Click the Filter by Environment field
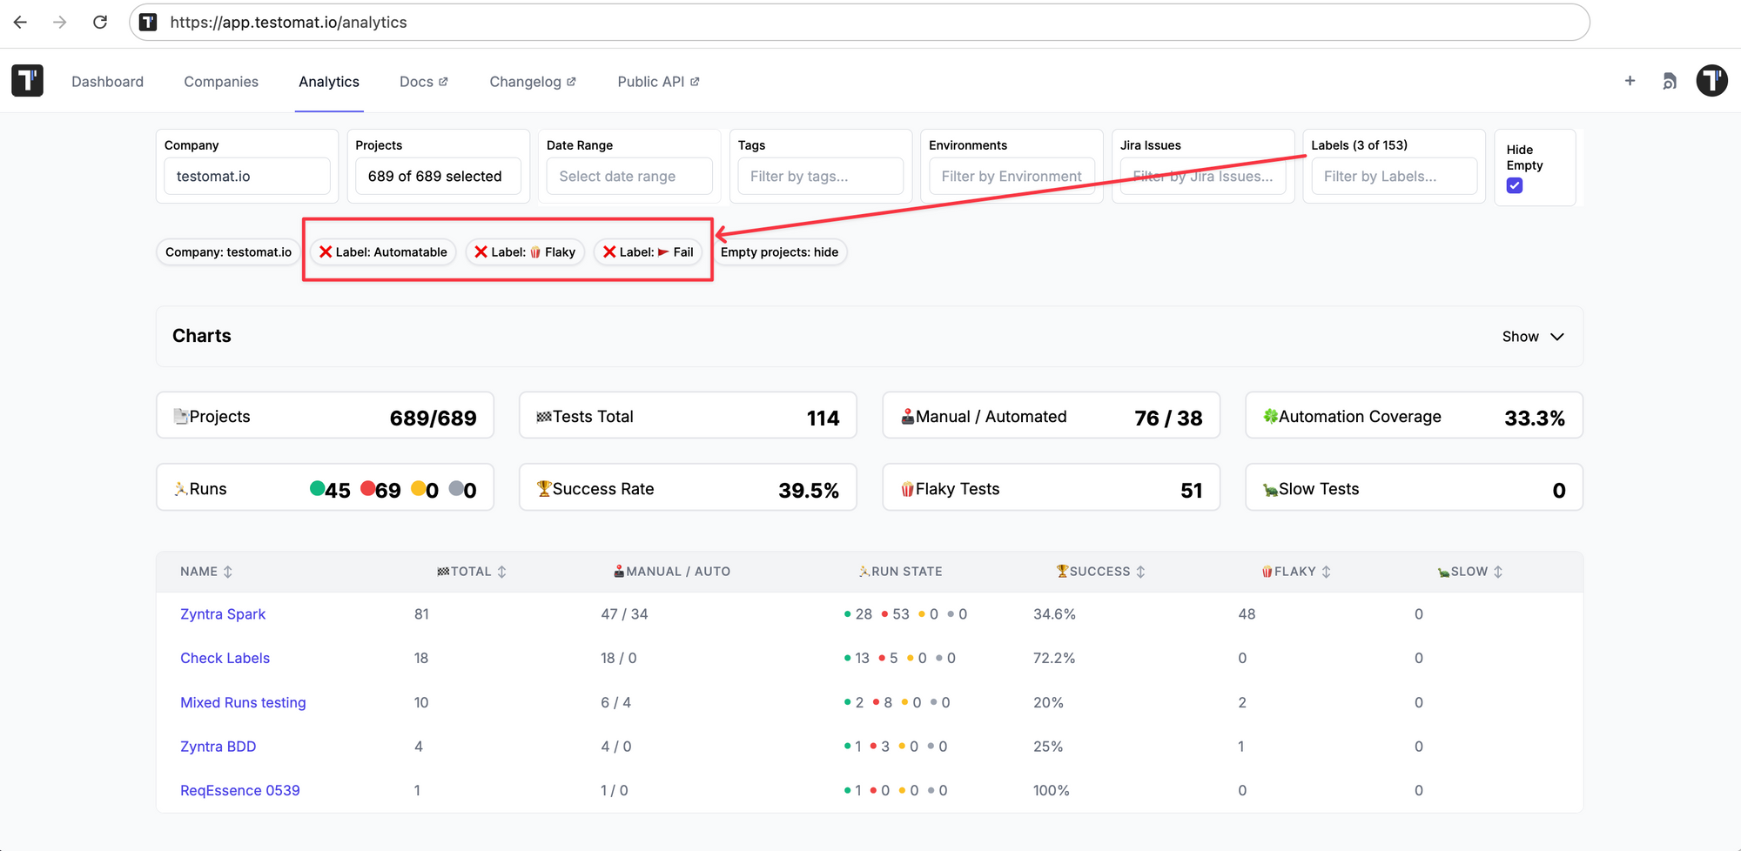1741x851 pixels. coord(1012,176)
